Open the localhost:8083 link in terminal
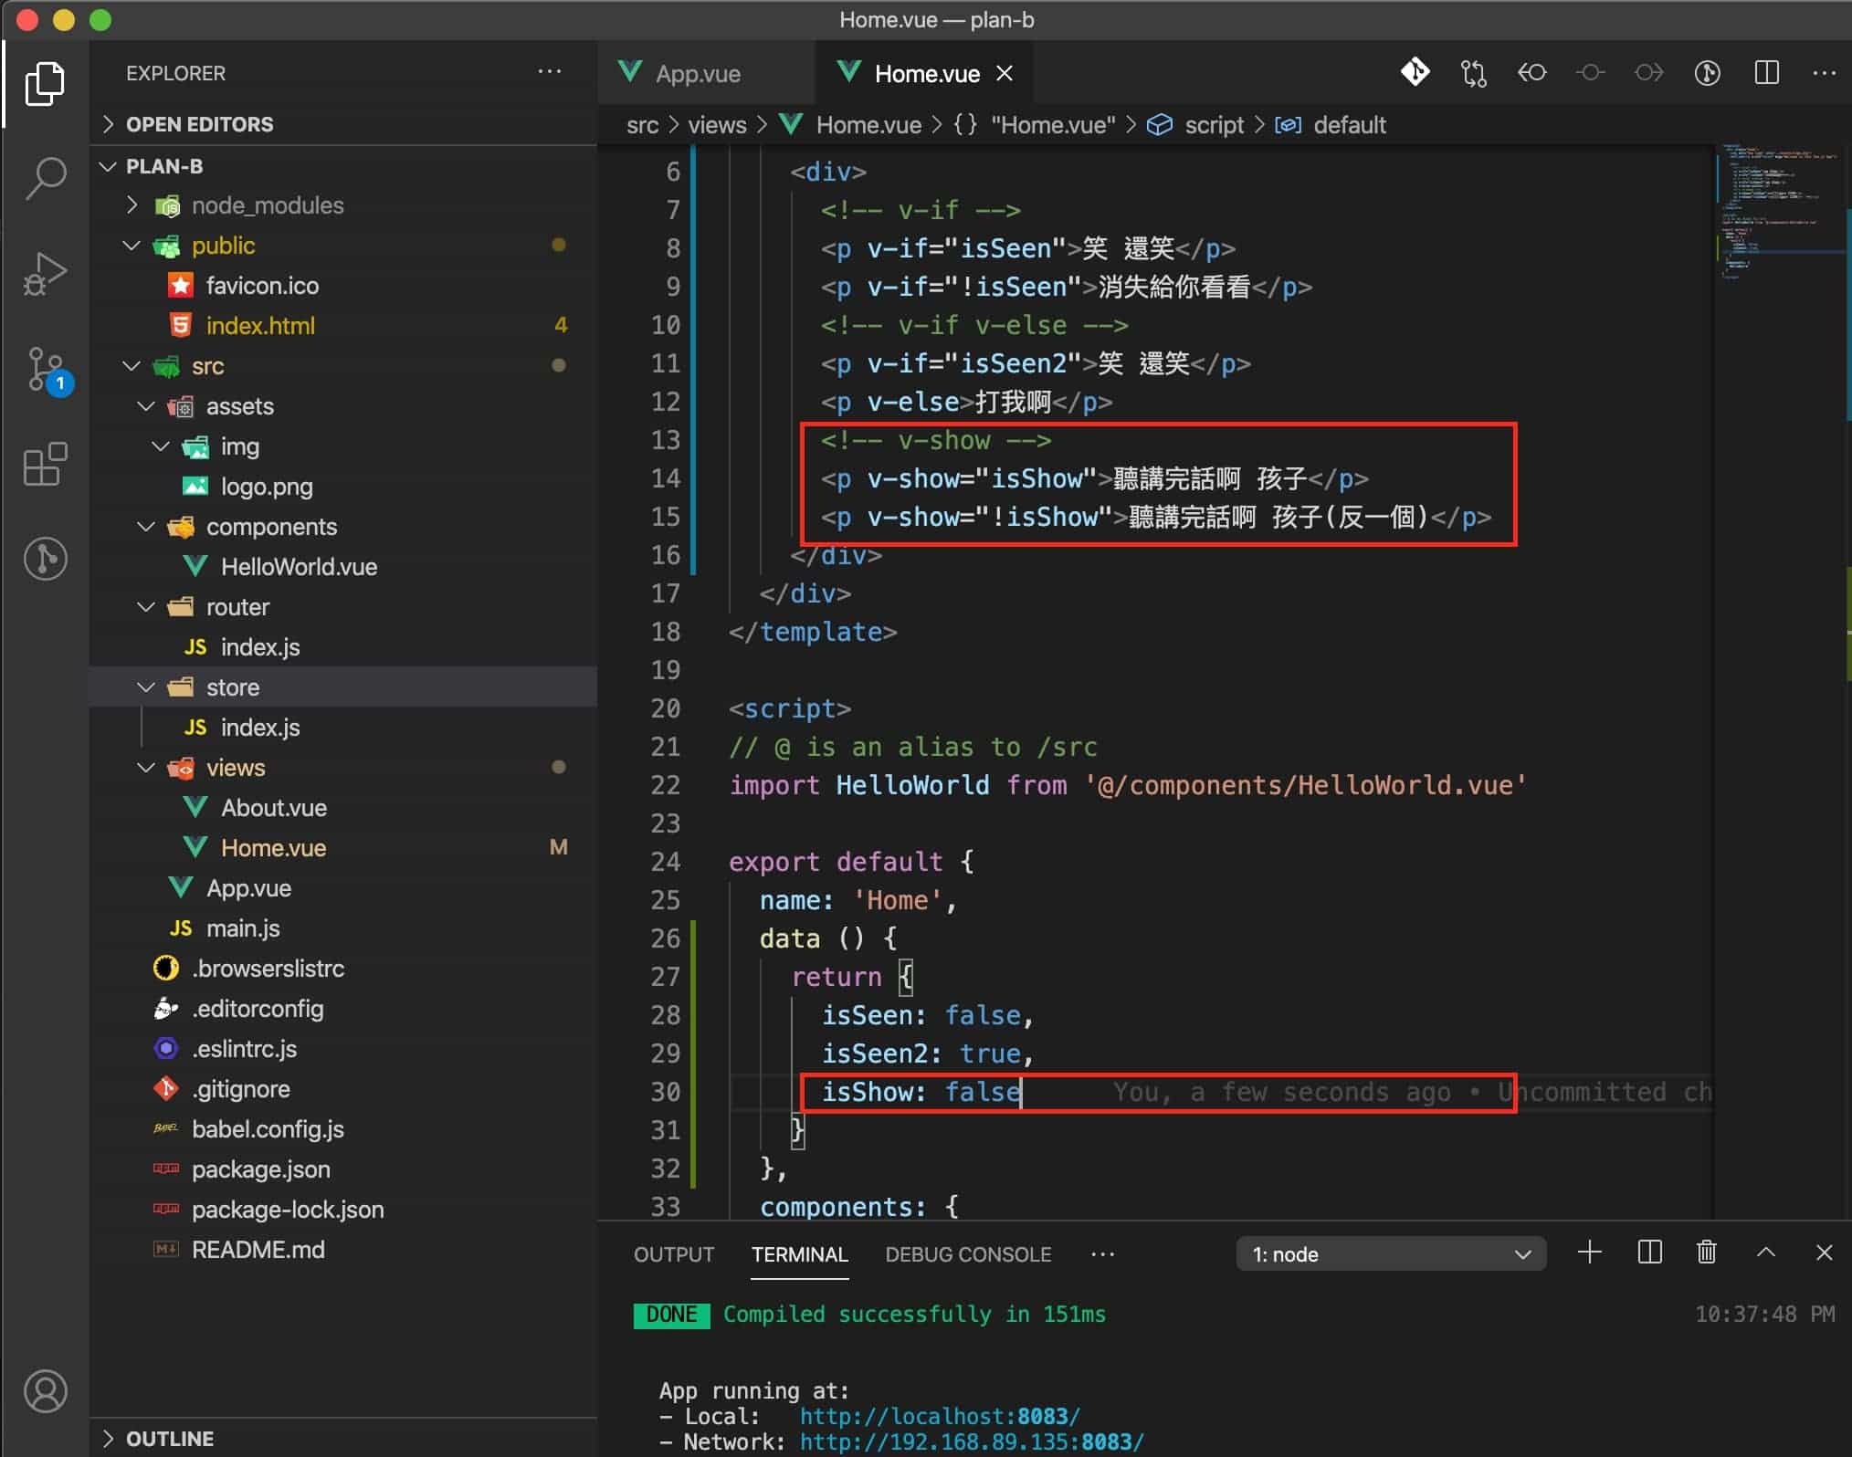Screen dimensions: 1852x1457 point(939,1416)
